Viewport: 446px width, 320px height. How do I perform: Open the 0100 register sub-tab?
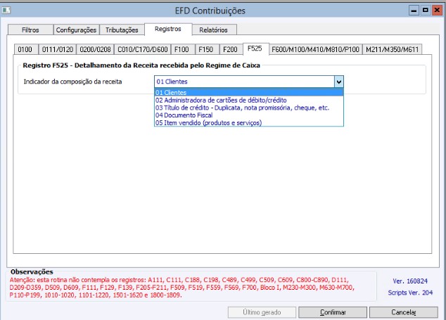tap(25, 49)
